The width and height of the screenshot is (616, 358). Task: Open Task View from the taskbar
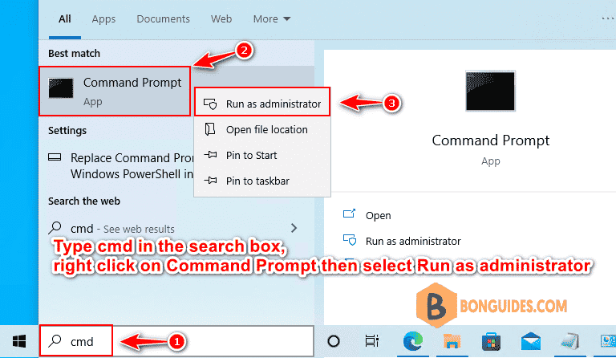click(x=371, y=341)
